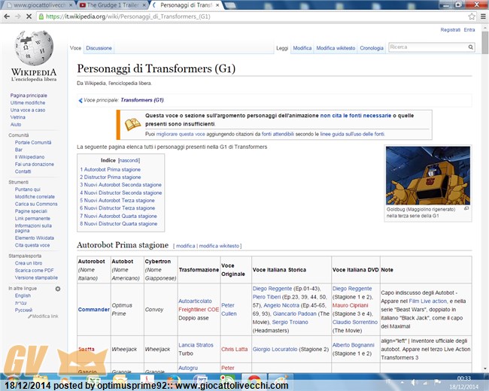
Task: Jump to 3 Nuovi Autorobot Seconda stagione
Action: point(120,184)
